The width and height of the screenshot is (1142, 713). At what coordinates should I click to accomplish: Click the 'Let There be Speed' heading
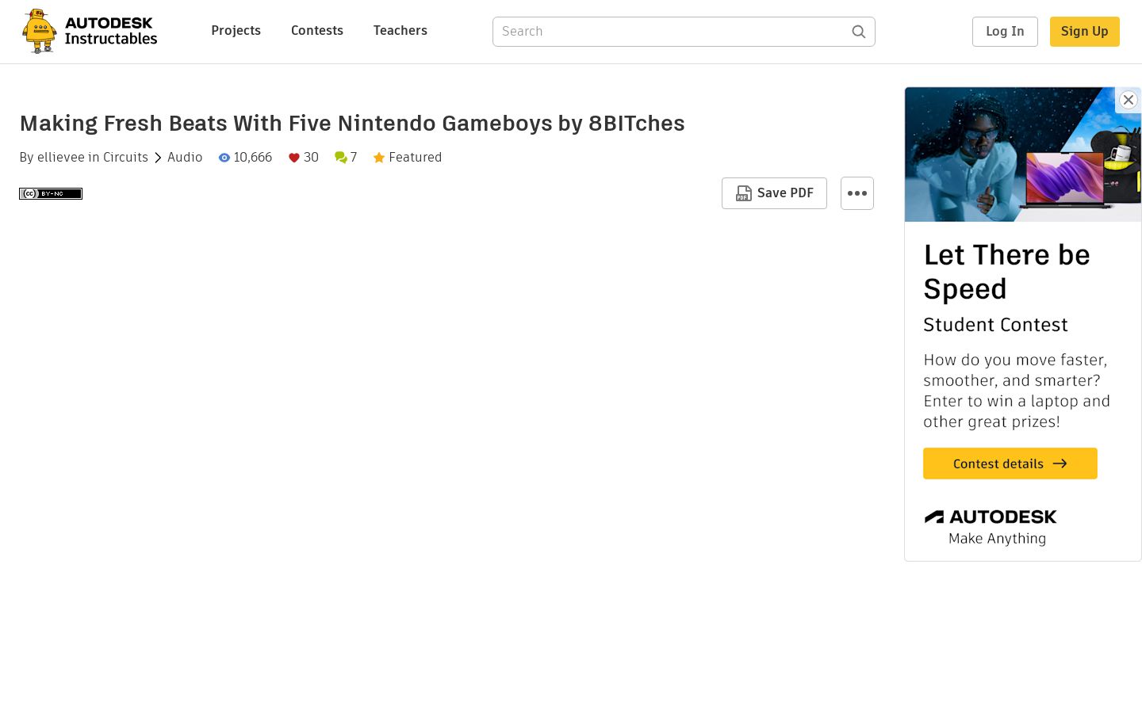click(1007, 272)
